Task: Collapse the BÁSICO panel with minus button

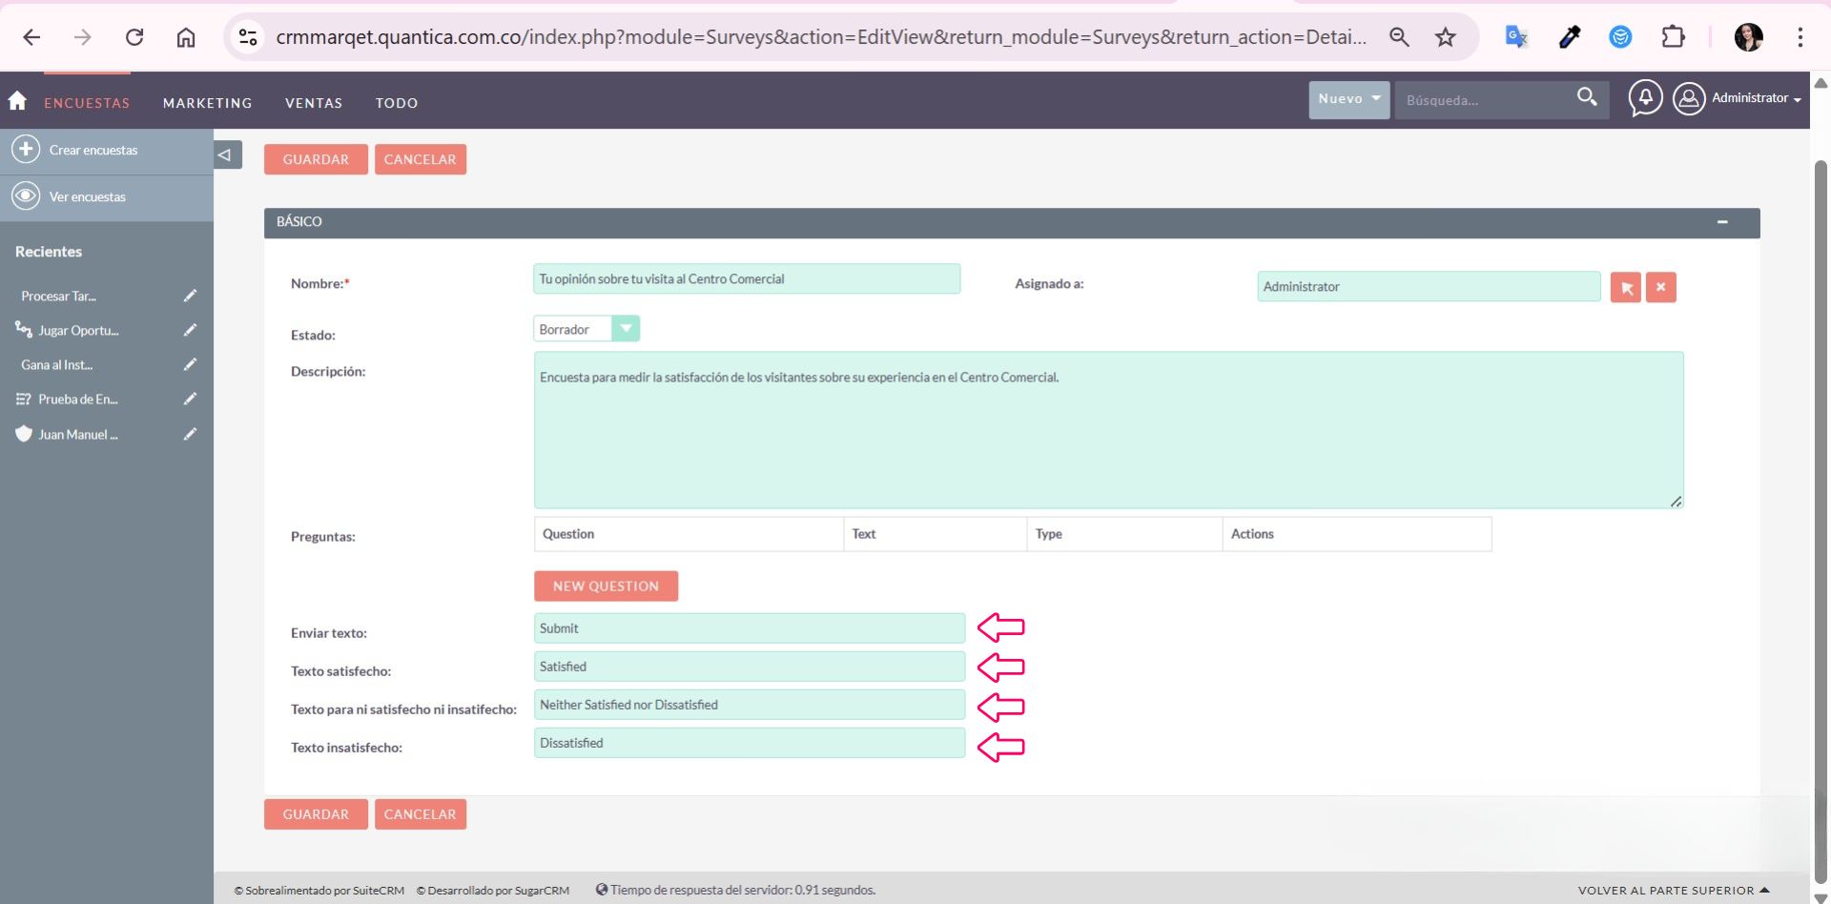Action: point(1722,222)
